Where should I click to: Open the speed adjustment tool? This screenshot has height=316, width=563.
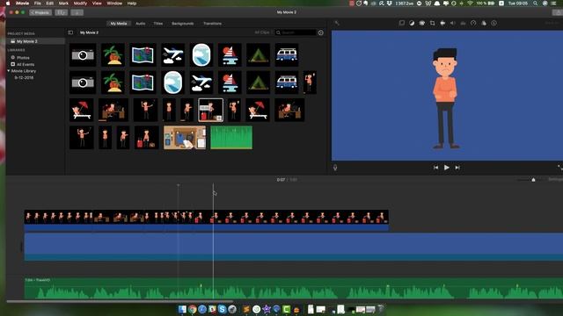(x=473, y=24)
